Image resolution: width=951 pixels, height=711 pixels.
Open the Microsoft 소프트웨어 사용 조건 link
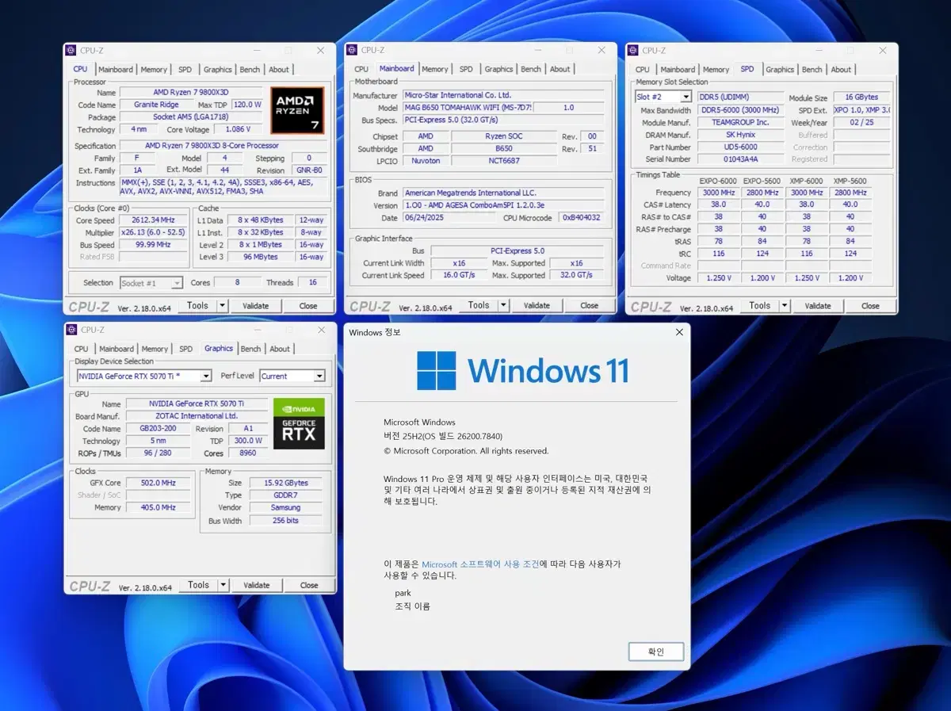click(x=480, y=564)
